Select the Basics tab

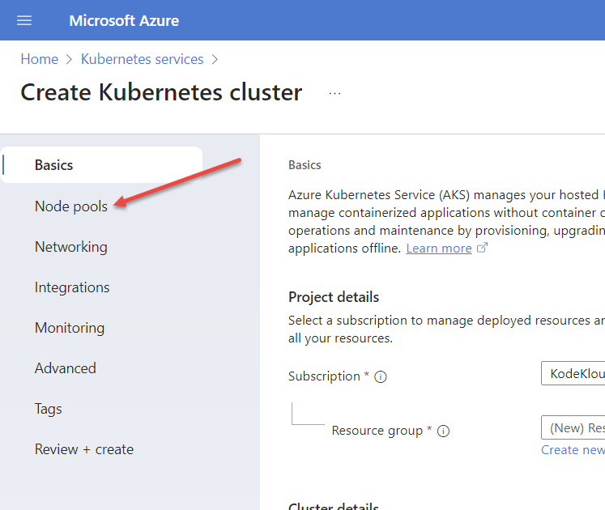coord(53,165)
